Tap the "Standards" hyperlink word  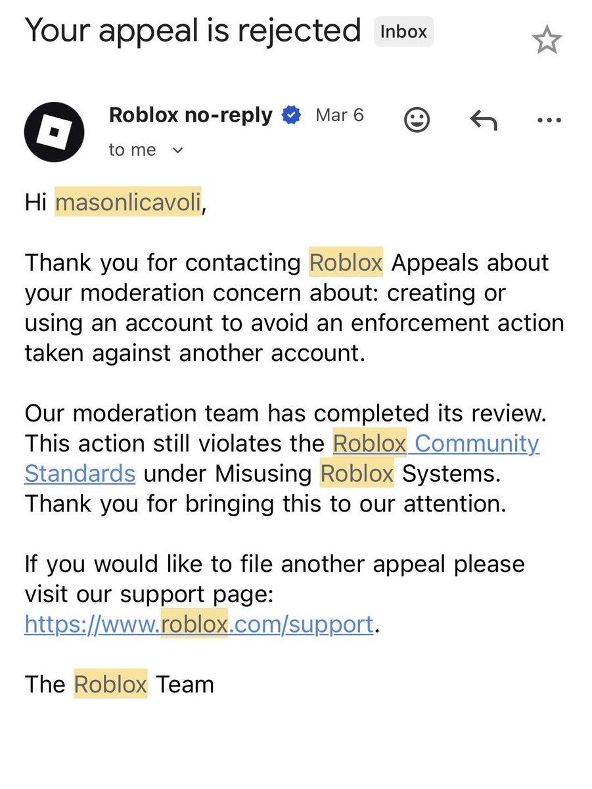click(x=80, y=473)
